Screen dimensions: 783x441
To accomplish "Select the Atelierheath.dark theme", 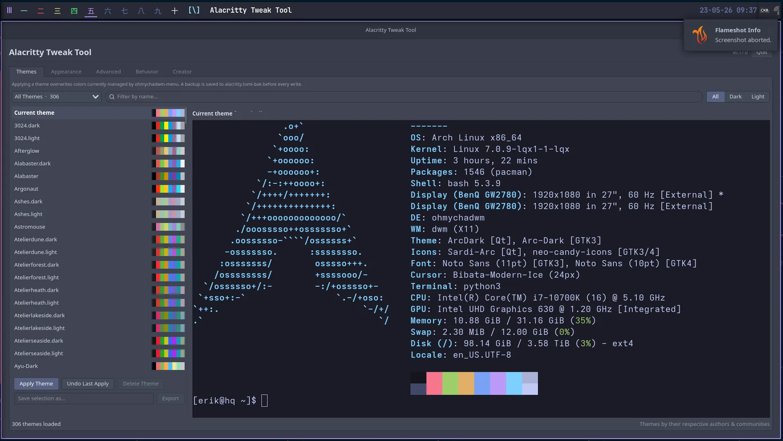I will pos(99,290).
